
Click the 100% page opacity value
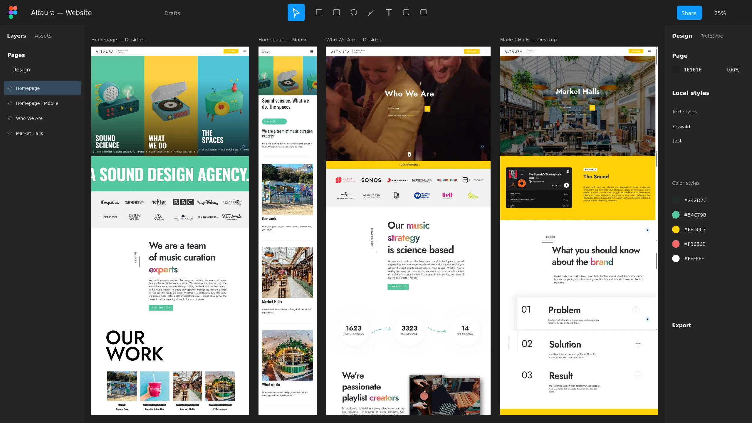[733, 70]
